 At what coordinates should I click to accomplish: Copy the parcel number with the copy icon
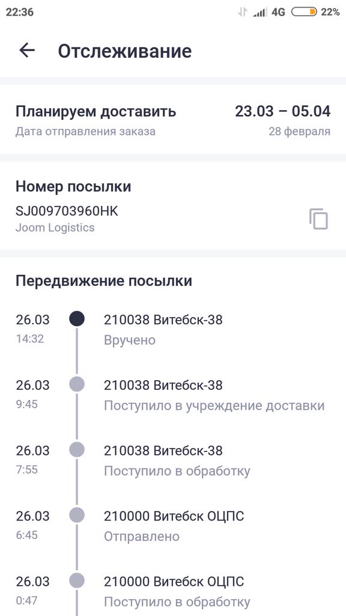(x=318, y=219)
